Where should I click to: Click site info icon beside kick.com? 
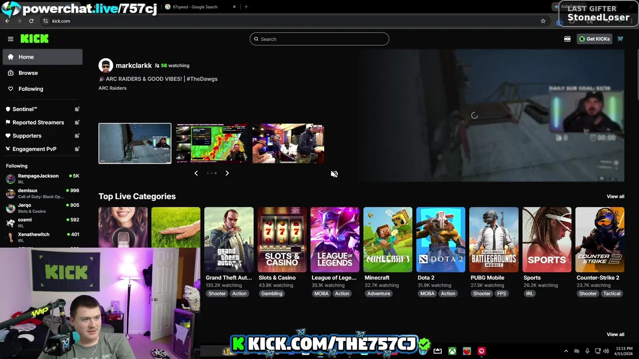pos(45,21)
